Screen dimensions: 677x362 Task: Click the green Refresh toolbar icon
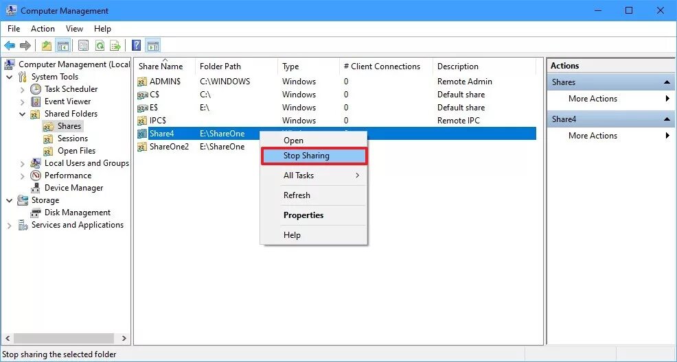point(100,45)
